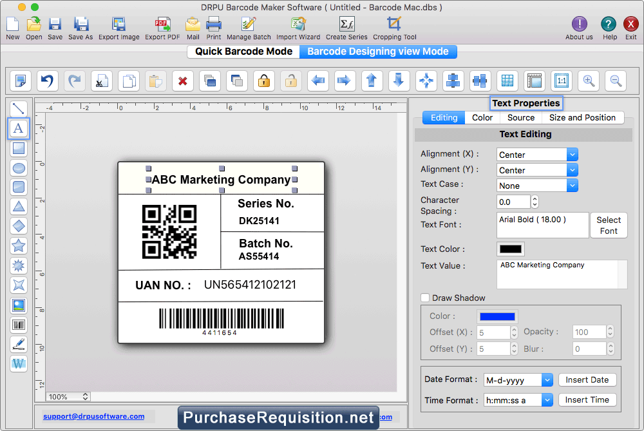The height and width of the screenshot is (431, 644).
Task: Open the support@drpusoftware.com email link
Action: (94, 416)
